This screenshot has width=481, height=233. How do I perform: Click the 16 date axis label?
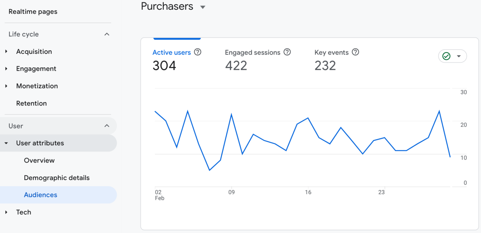(308, 192)
